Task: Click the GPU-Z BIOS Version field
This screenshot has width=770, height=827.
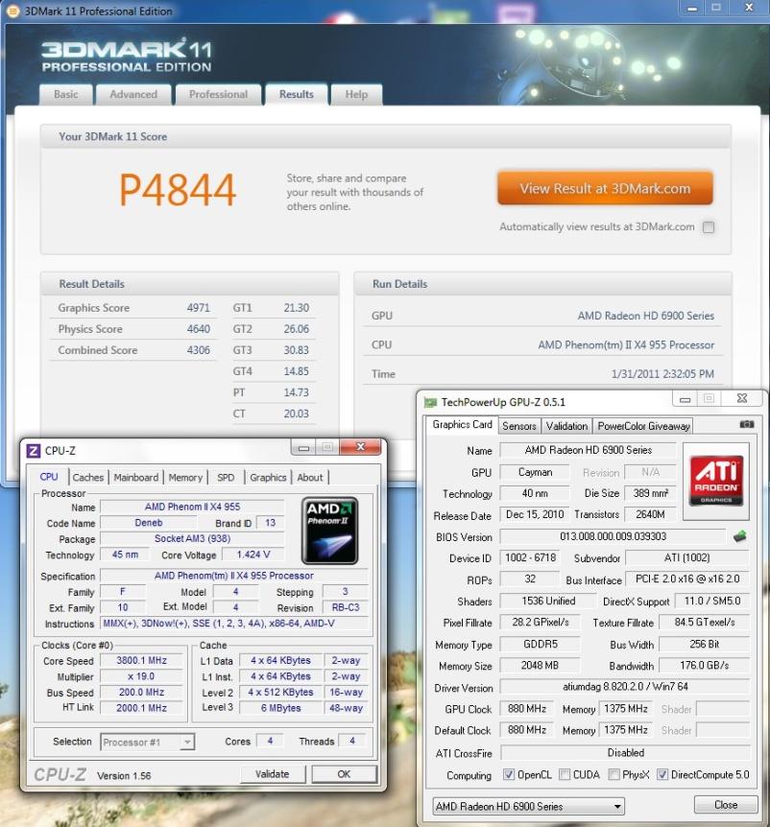Action: pyautogui.click(x=614, y=536)
